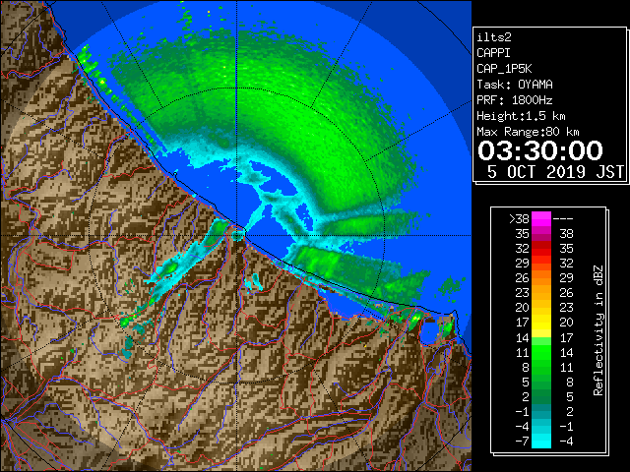This screenshot has width=630, height=472.
Task: Select the Task: OYAMA line
Action: (515, 85)
